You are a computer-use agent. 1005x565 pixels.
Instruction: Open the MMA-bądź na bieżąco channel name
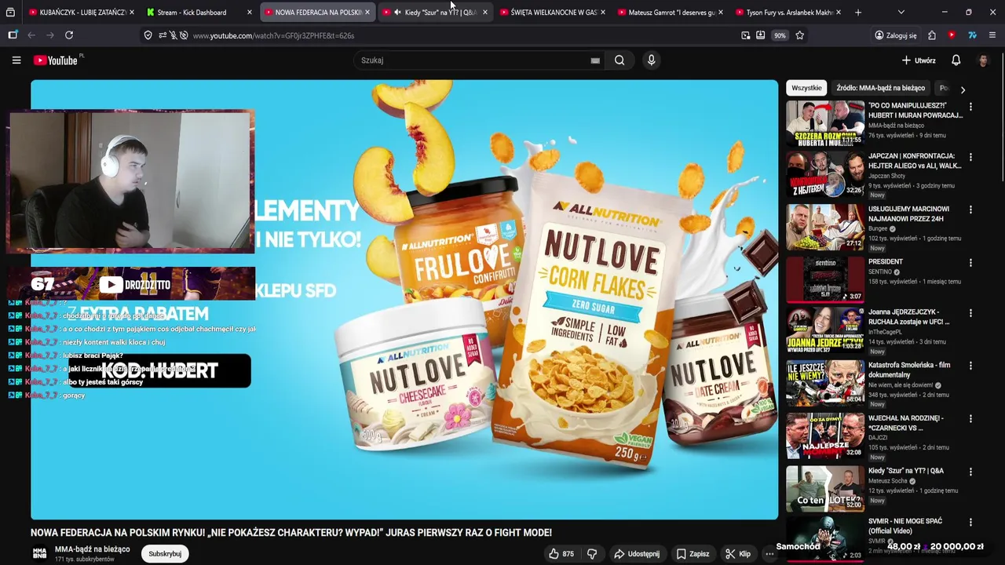click(92, 549)
